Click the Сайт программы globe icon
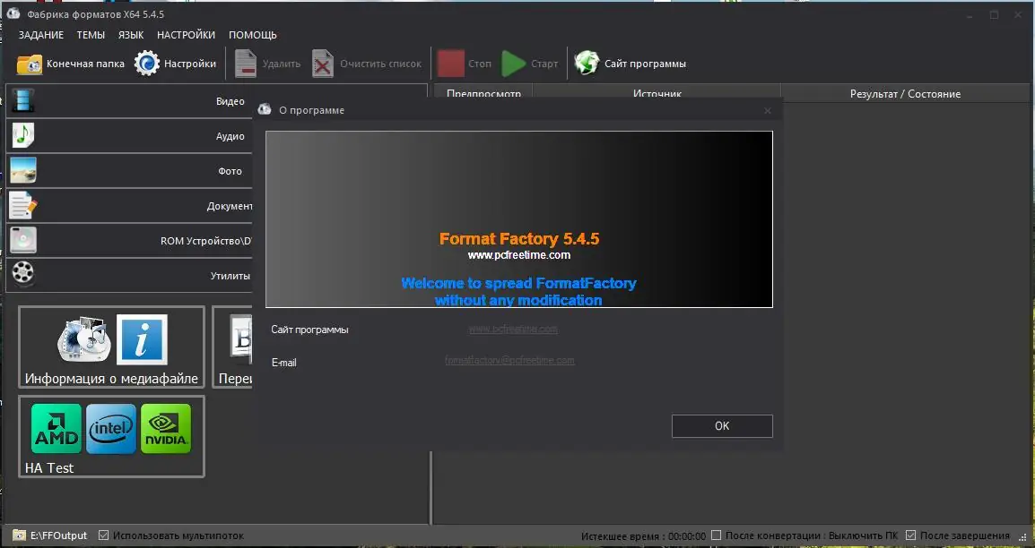 (x=587, y=63)
